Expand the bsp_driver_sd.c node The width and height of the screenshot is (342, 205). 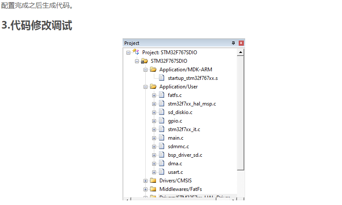click(x=154, y=155)
